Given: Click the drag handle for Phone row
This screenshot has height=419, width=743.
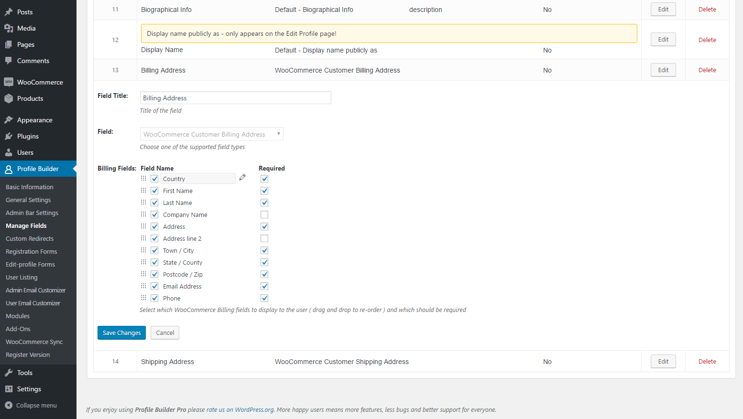Looking at the screenshot, I should (143, 298).
